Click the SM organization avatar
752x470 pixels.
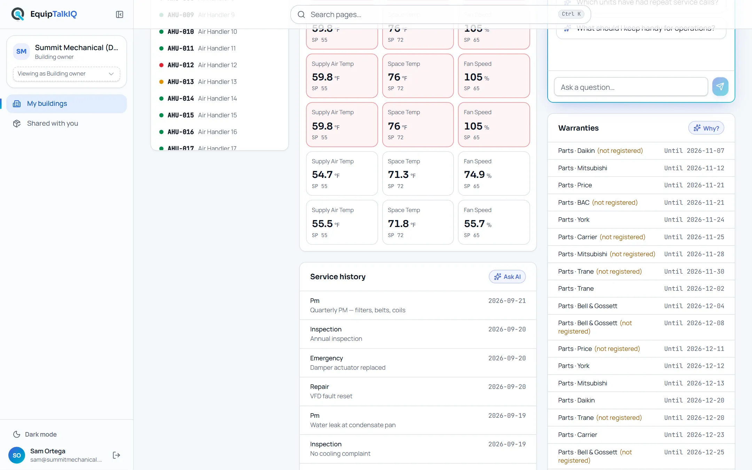click(x=21, y=52)
